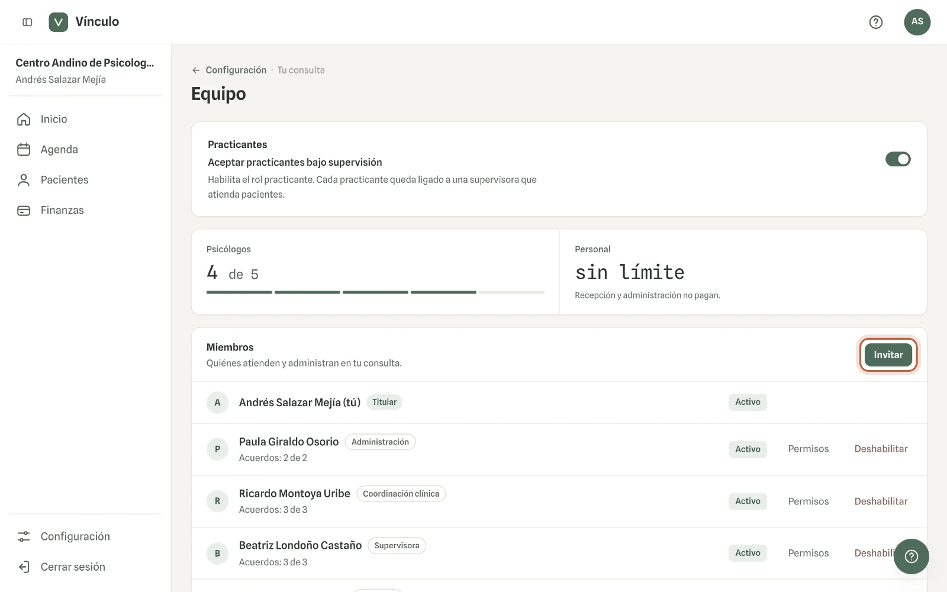This screenshot has width=947, height=592.
Task: Click the Finanzas card icon
Action: 24,210
